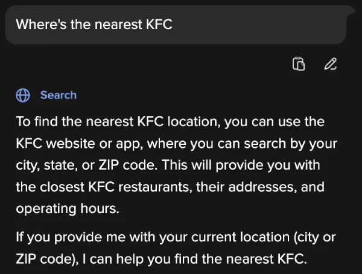Click the text "ZIP code)," in the last line
This screenshot has height=274, width=362.
[47, 260]
